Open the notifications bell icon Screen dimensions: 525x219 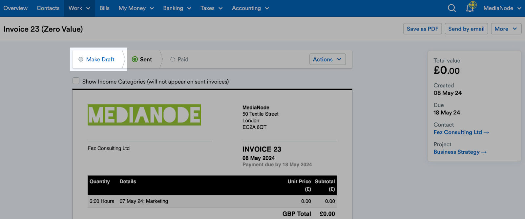pyautogui.click(x=470, y=7)
